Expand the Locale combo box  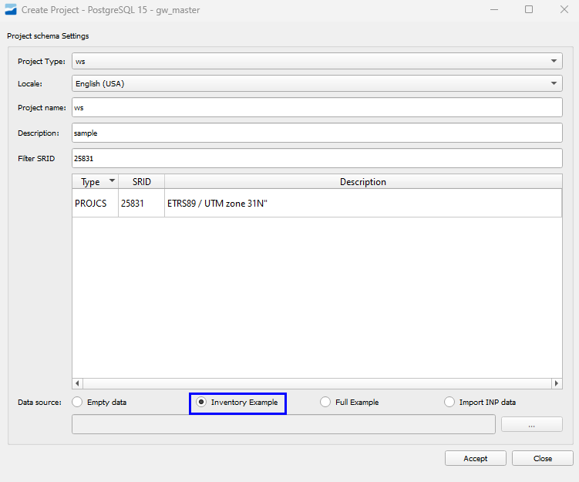click(x=316, y=83)
